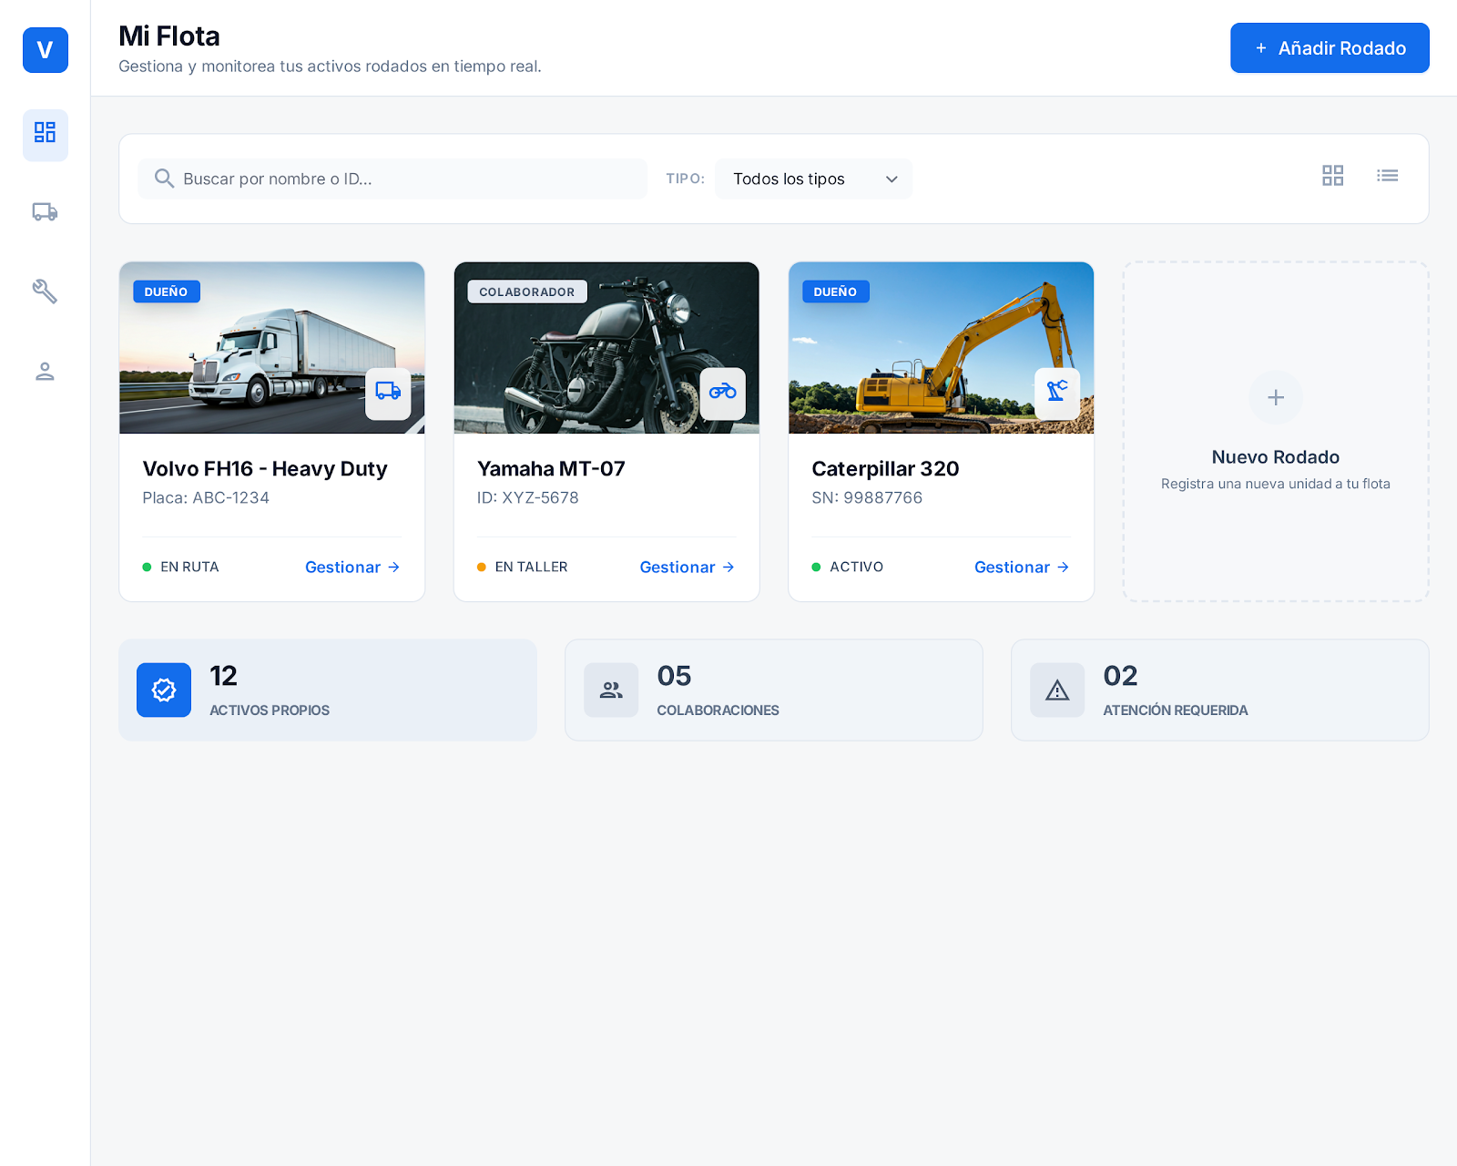Click the Nuevo Rodado plus circle
This screenshot has height=1166, width=1457.
click(x=1275, y=398)
